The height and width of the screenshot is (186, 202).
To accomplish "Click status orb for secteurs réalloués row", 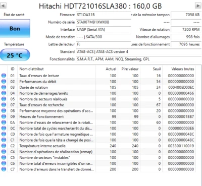I will [4, 99].
